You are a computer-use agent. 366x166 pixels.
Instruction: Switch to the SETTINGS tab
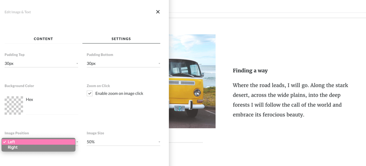pos(121,39)
